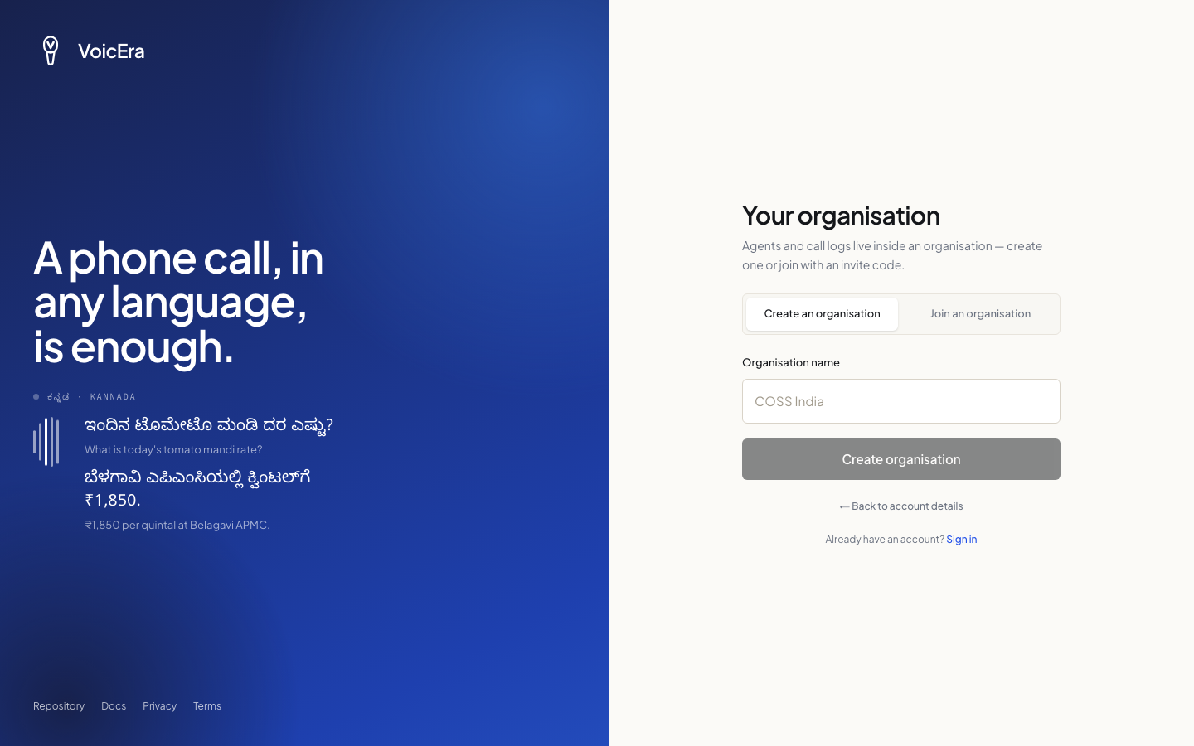The height and width of the screenshot is (746, 1194).
Task: Open the Docs footer link
Action: (114, 706)
